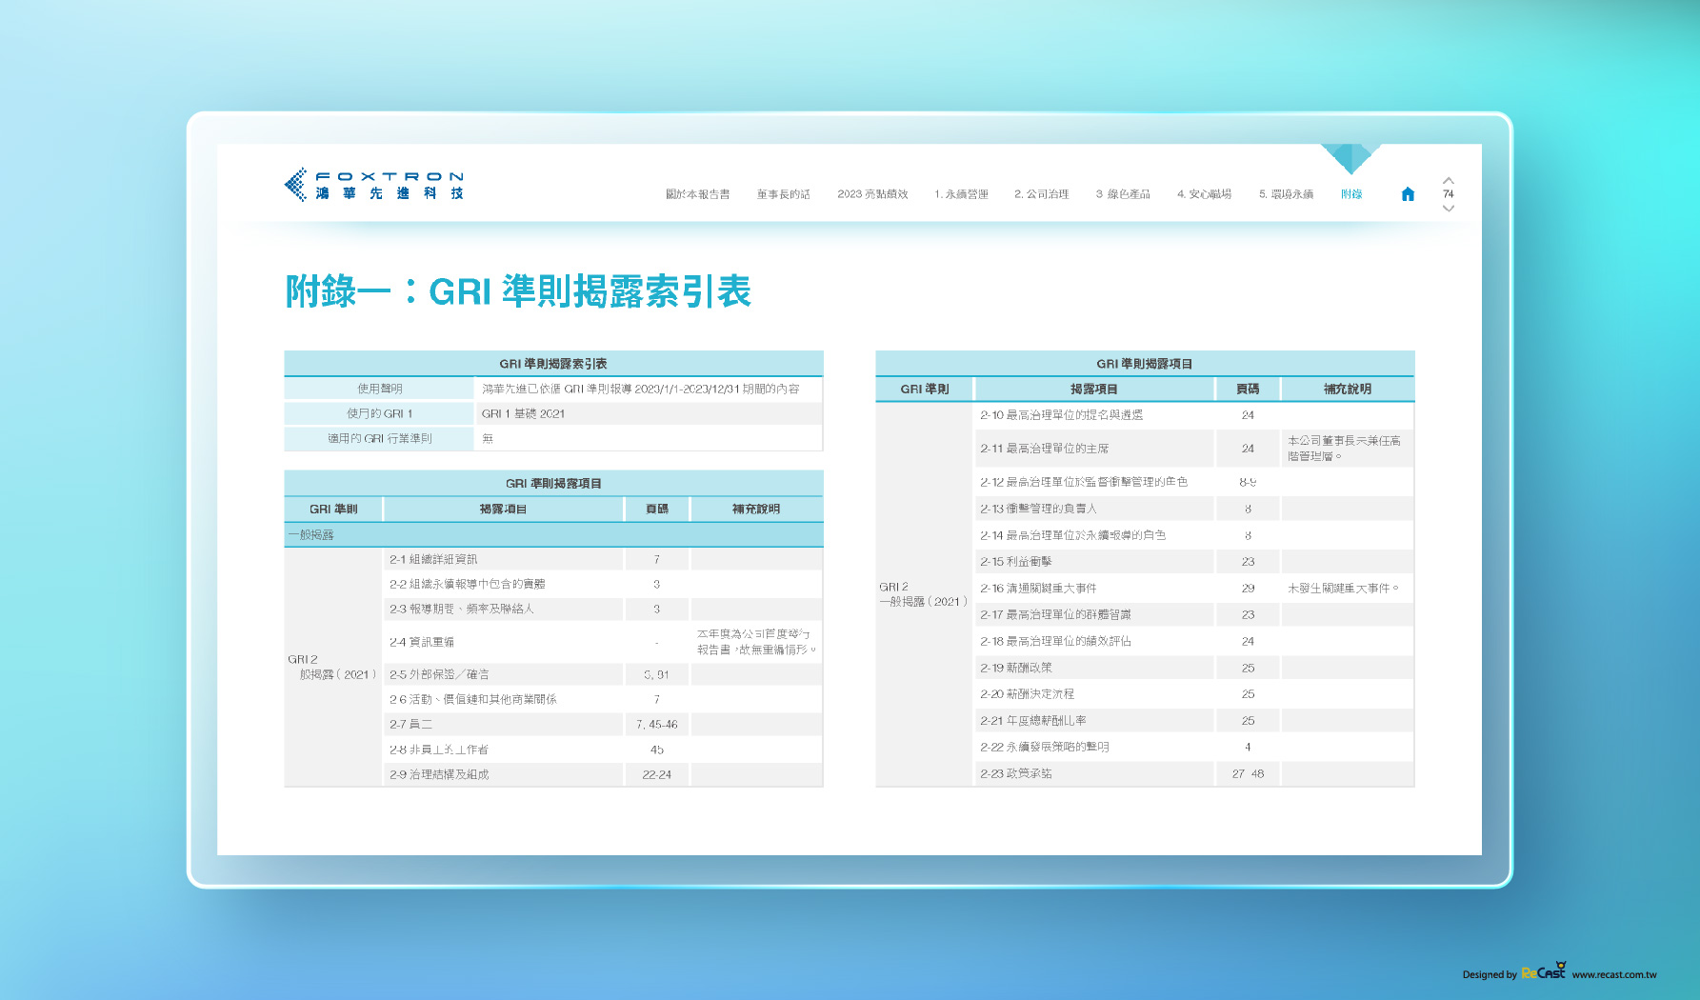Select the 2-15 利益衝突 row
This screenshot has width=1700, height=1000.
pos(1194,562)
